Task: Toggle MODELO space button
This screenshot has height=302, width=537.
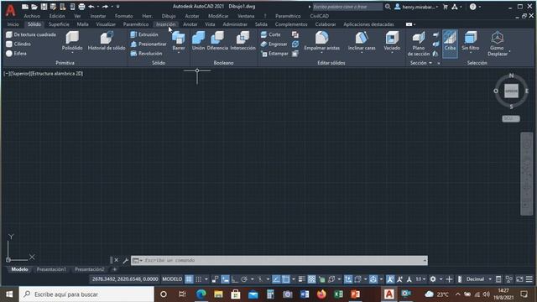Action: (x=172, y=279)
